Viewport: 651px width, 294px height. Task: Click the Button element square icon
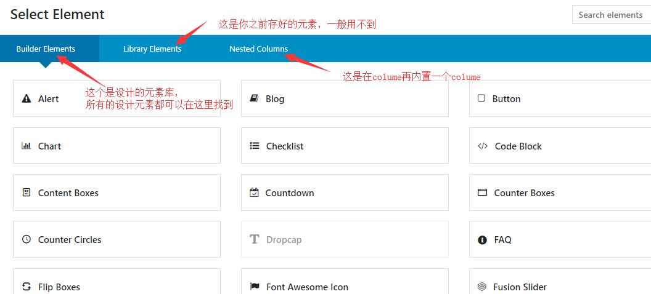click(481, 98)
